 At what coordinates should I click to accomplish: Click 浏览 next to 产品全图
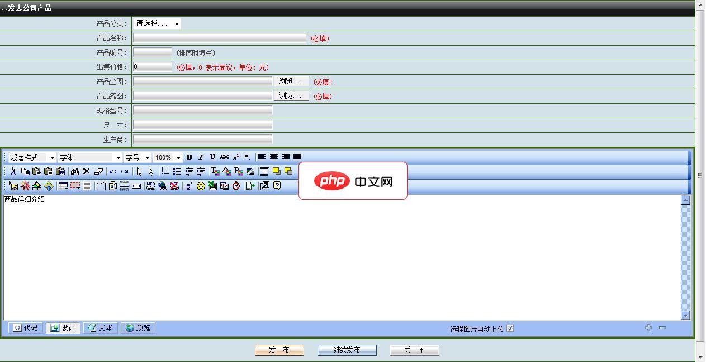tap(291, 81)
